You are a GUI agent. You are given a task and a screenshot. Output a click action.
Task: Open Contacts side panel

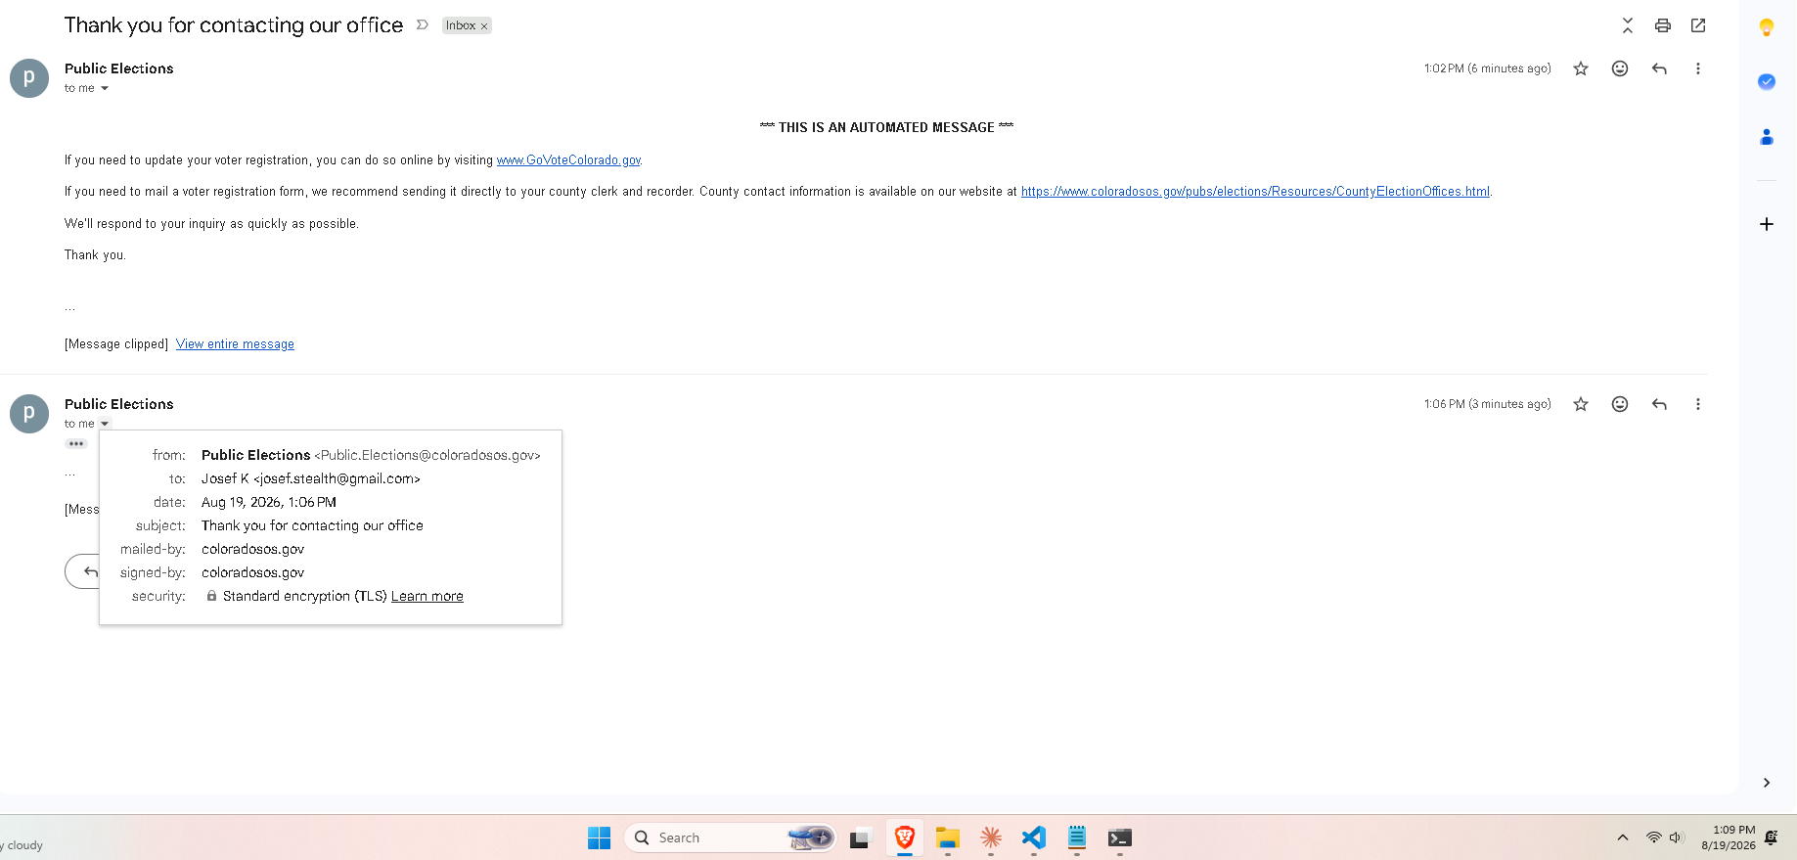click(x=1767, y=137)
